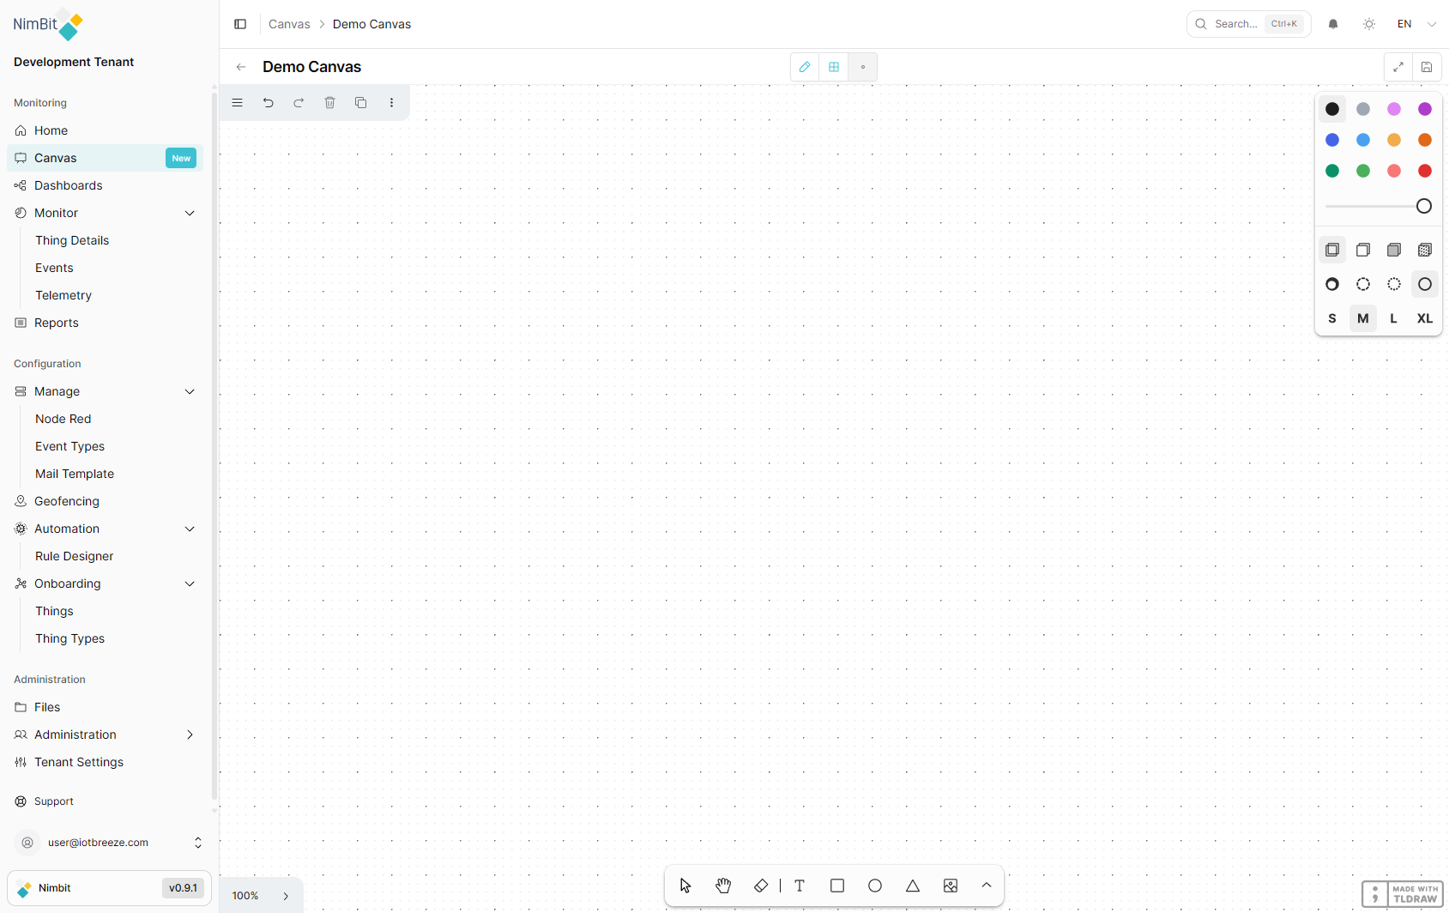The image size is (1449, 913).
Task: Select the red color swatch
Action: (1425, 171)
